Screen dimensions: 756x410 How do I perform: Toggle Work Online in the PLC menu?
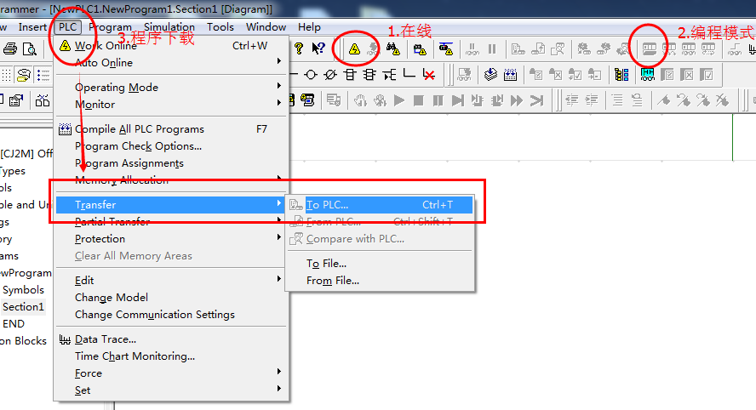coord(106,46)
